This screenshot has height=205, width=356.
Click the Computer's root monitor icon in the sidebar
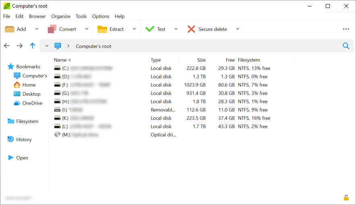pos(17,76)
